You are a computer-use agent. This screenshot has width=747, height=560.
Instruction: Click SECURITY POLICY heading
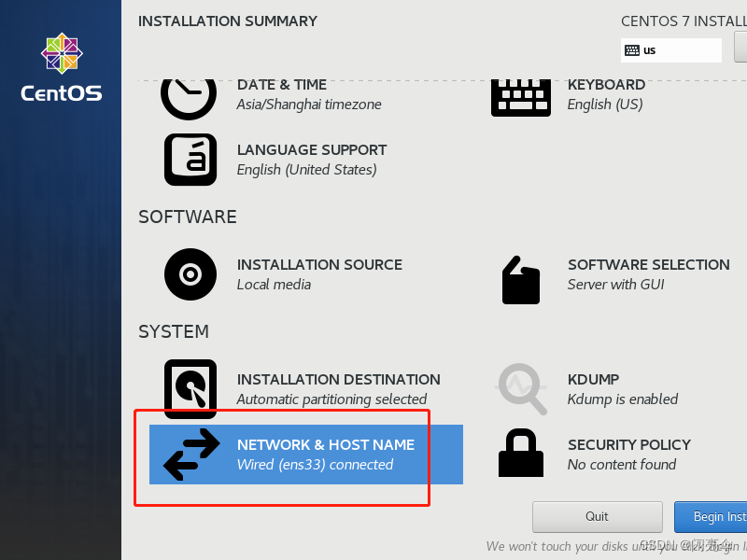coord(629,445)
